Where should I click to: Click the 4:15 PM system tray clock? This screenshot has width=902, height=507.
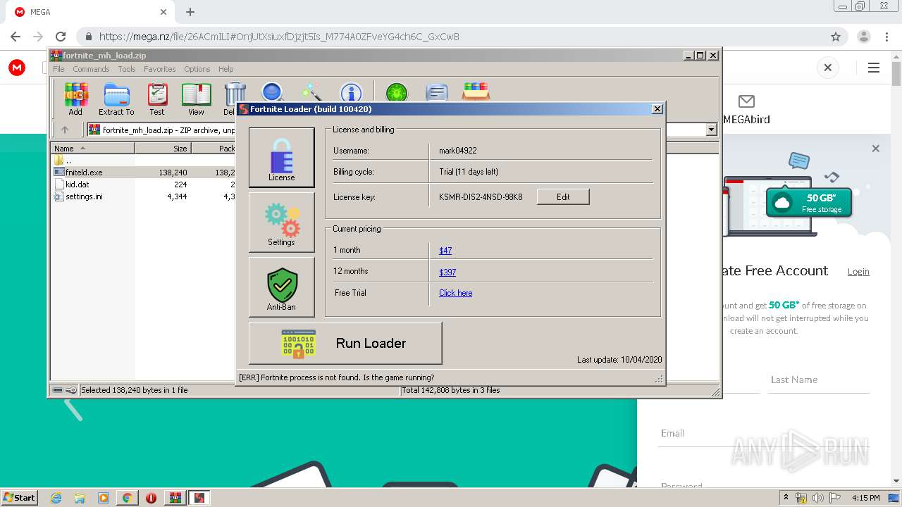[866, 498]
